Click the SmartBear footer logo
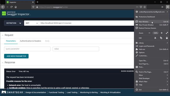Viewport: 170px width, 96px height. 12,92
